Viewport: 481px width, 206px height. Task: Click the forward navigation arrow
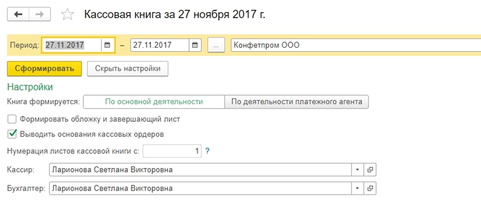coord(40,14)
